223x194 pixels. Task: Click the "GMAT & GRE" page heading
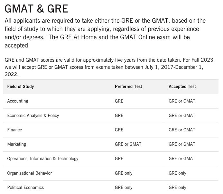[x=36, y=8]
